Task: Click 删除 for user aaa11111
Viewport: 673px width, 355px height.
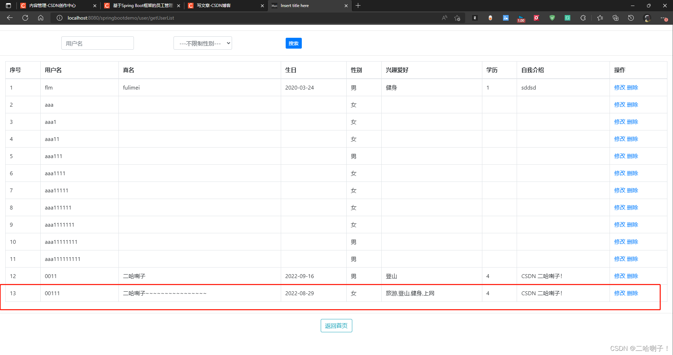Action: pos(632,190)
